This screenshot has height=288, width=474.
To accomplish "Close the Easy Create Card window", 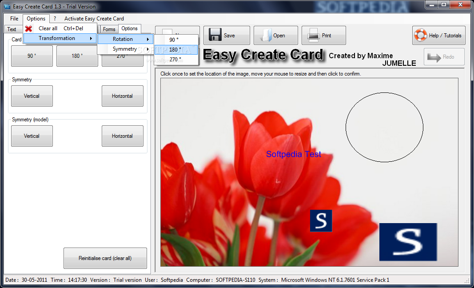I will coord(461,4).
